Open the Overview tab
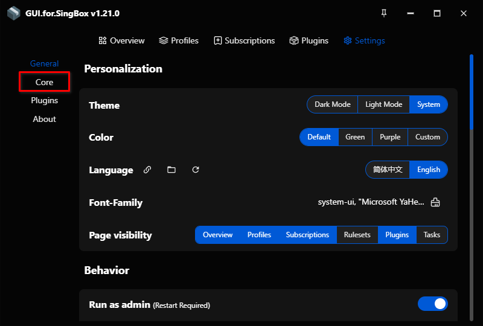 click(121, 40)
